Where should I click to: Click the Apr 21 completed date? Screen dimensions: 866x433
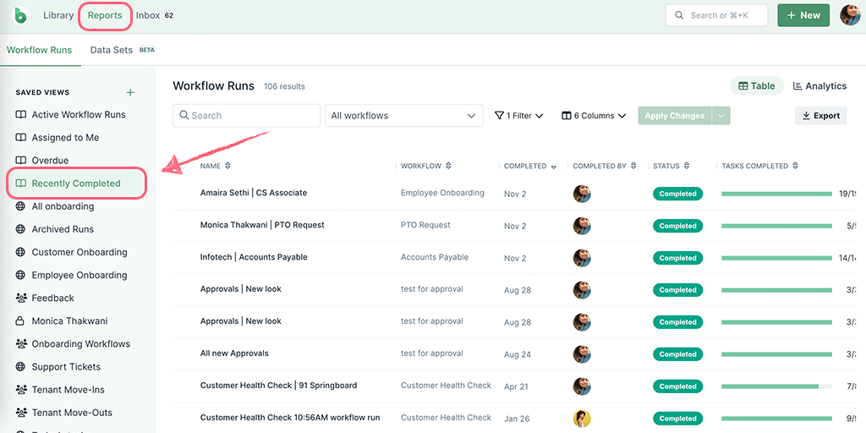click(516, 386)
